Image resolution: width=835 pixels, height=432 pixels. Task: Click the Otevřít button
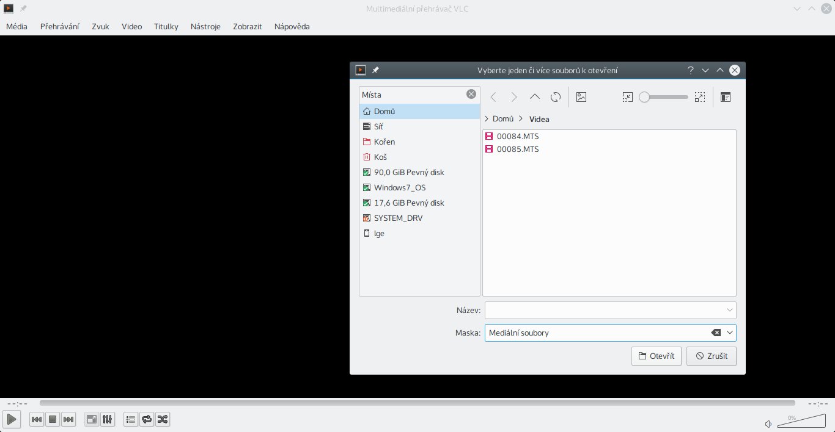tap(656, 356)
